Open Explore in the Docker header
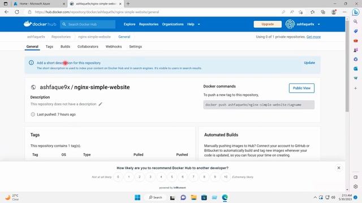Image resolution: width=362 pixels, height=203 pixels. (x=130, y=24)
